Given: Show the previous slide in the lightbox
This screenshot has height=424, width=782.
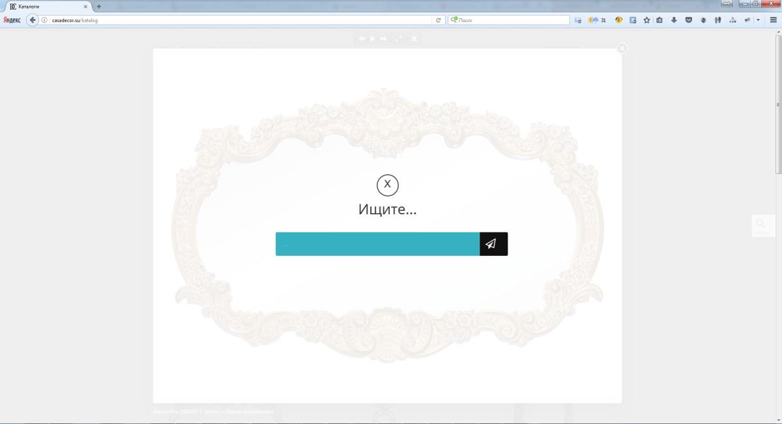Looking at the screenshot, I should click(x=362, y=39).
